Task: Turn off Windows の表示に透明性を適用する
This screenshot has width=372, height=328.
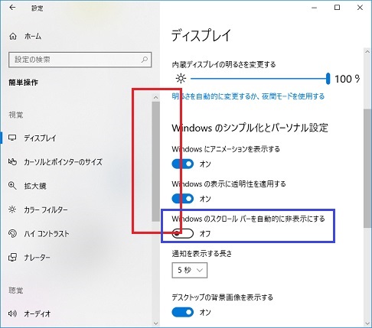Action: (x=183, y=199)
